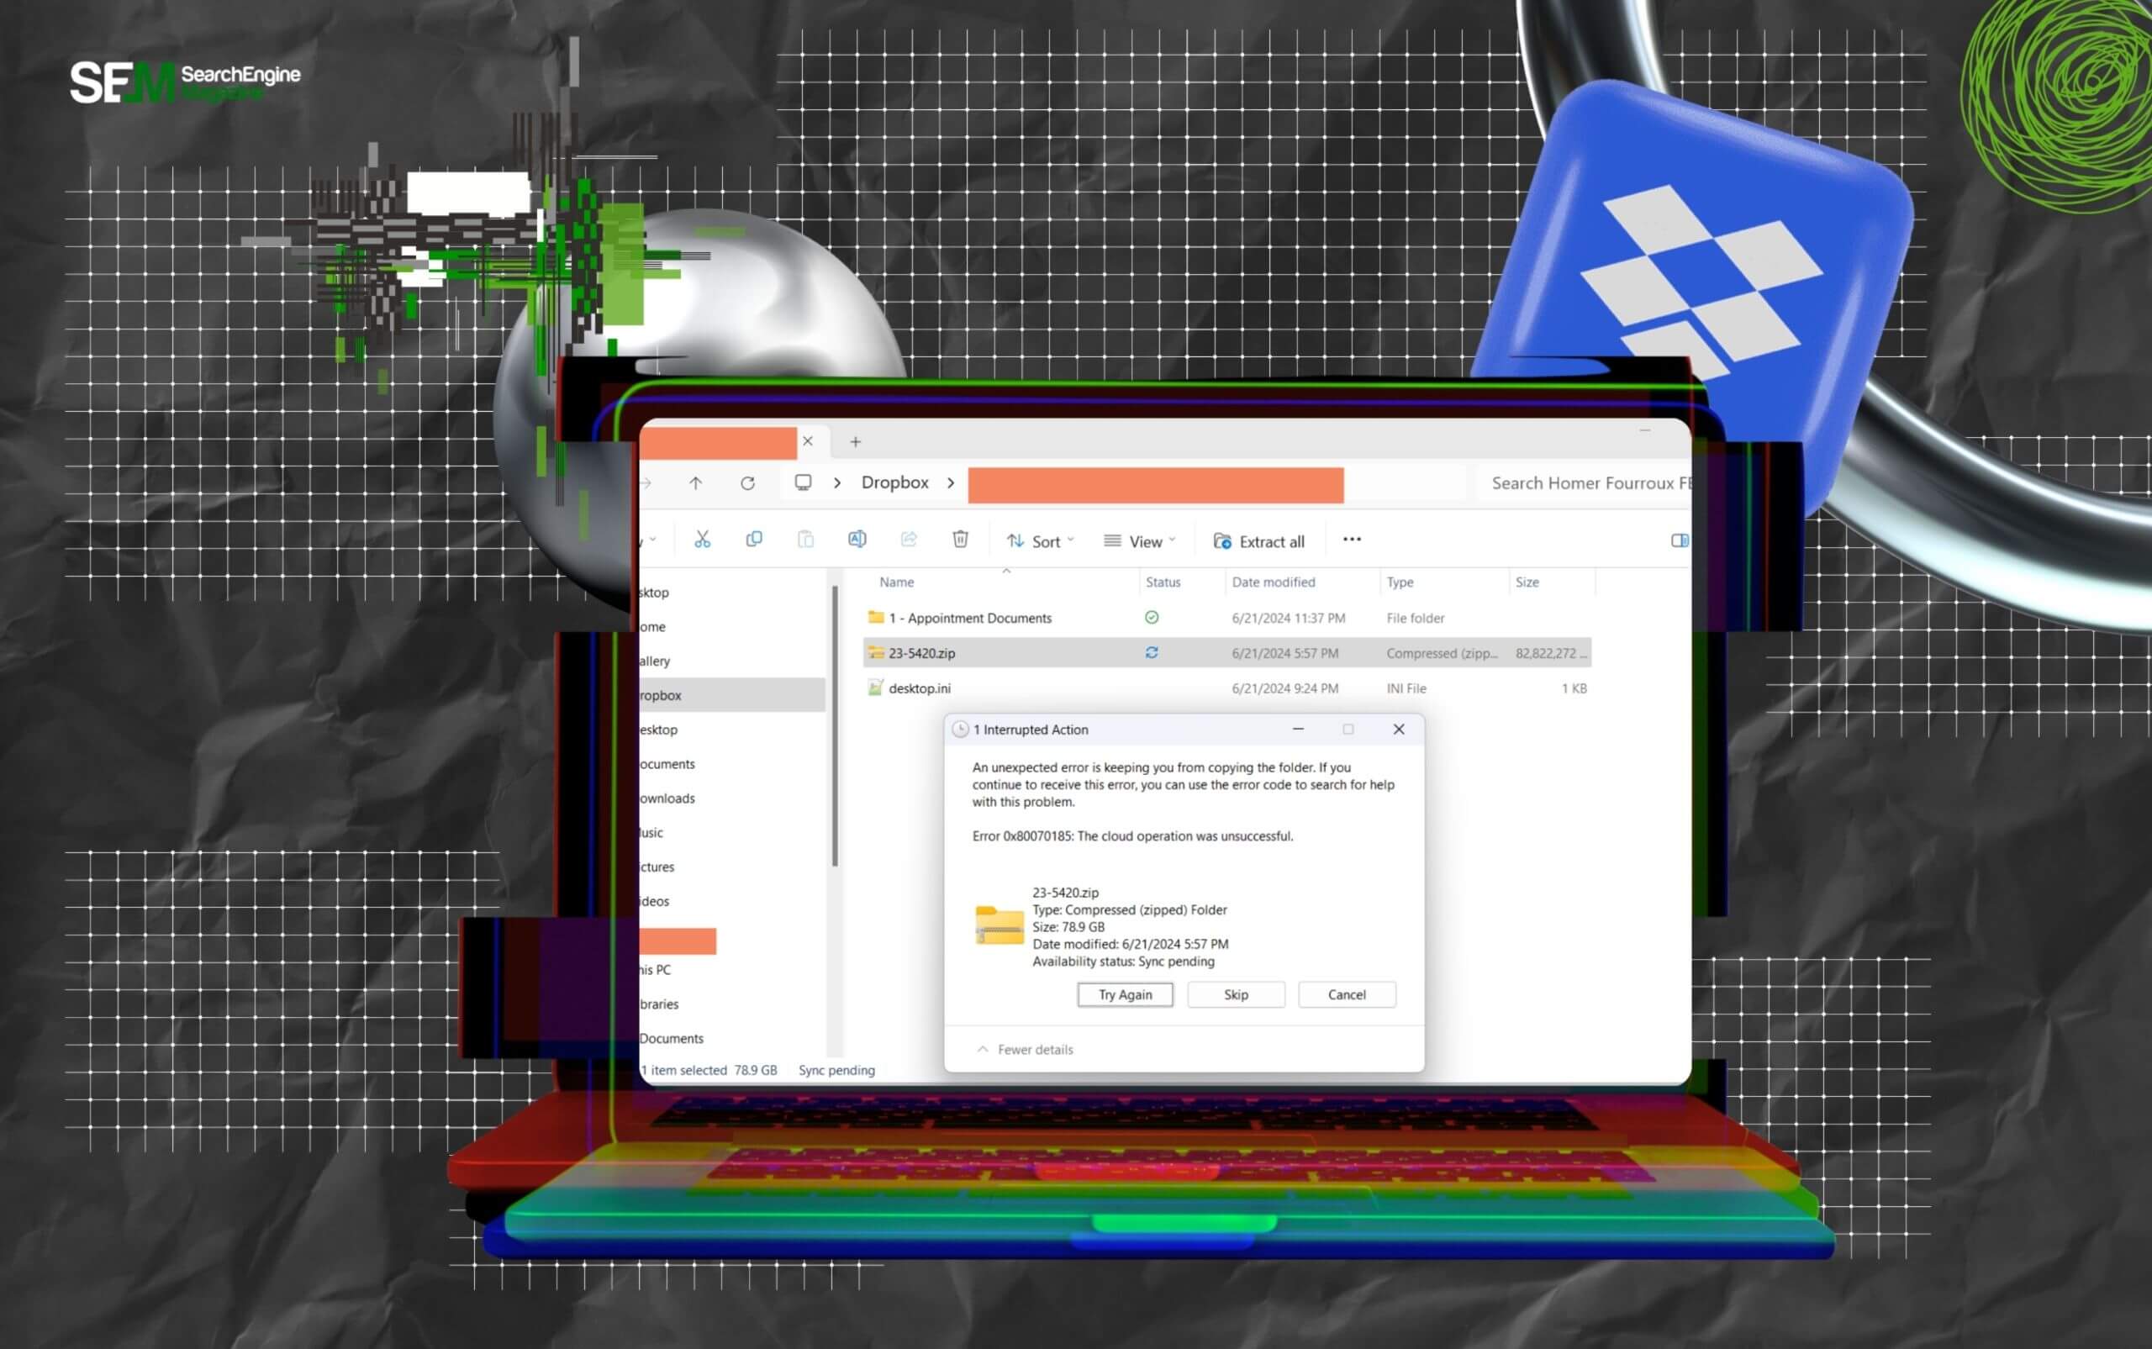Click the Delete trash icon
Image resolution: width=2152 pixels, height=1349 pixels.
(960, 539)
